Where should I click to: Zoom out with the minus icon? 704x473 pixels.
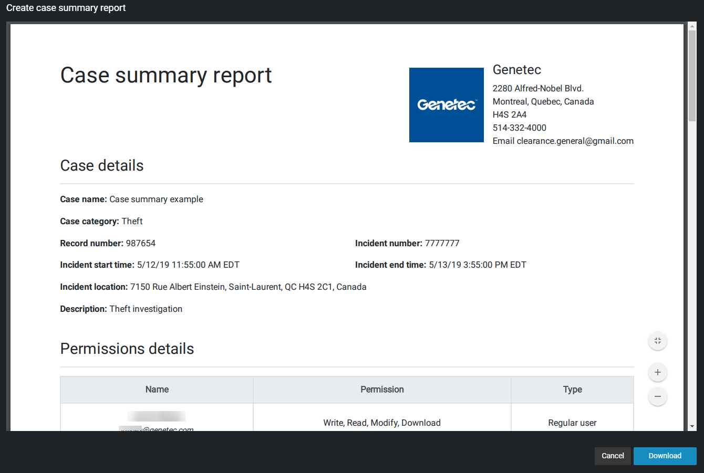pyautogui.click(x=658, y=396)
